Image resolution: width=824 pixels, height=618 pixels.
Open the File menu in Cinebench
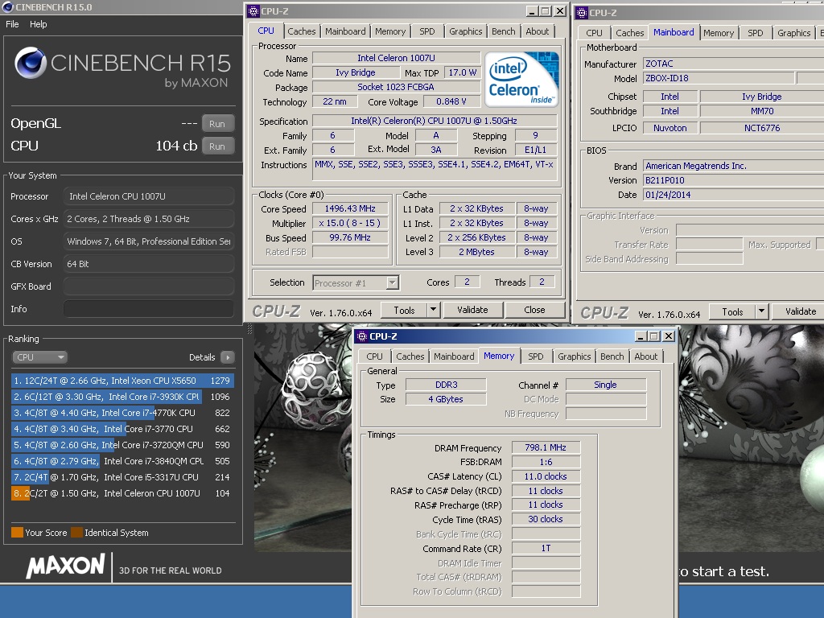[12, 24]
